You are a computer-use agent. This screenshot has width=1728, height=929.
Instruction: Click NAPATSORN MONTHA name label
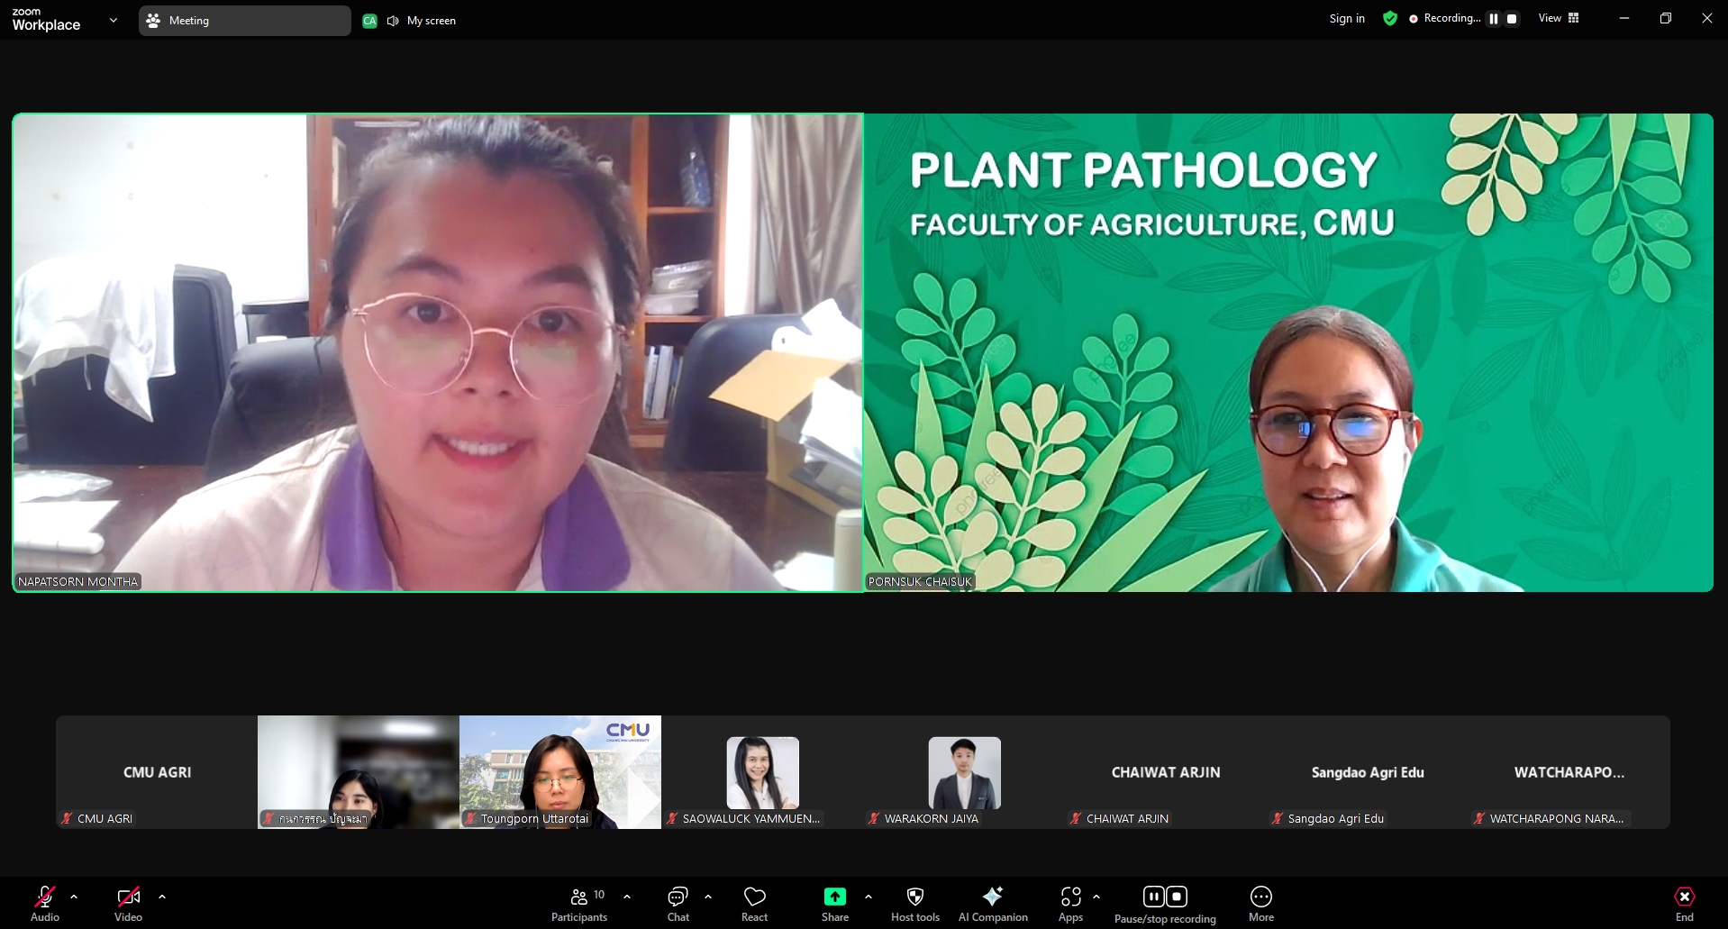(x=78, y=582)
